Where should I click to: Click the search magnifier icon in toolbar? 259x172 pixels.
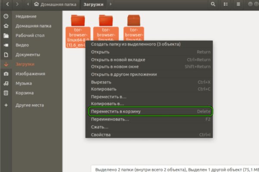(x=213, y=4)
